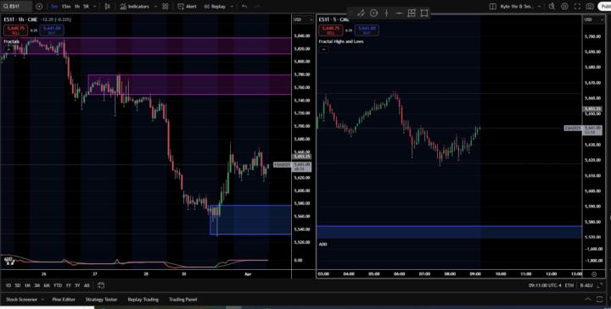Viewport: 611px width, 309px height.
Task: Select the 1Y date range
Action: [68, 285]
